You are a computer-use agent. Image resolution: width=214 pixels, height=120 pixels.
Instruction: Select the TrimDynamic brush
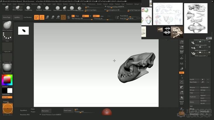(47, 8)
